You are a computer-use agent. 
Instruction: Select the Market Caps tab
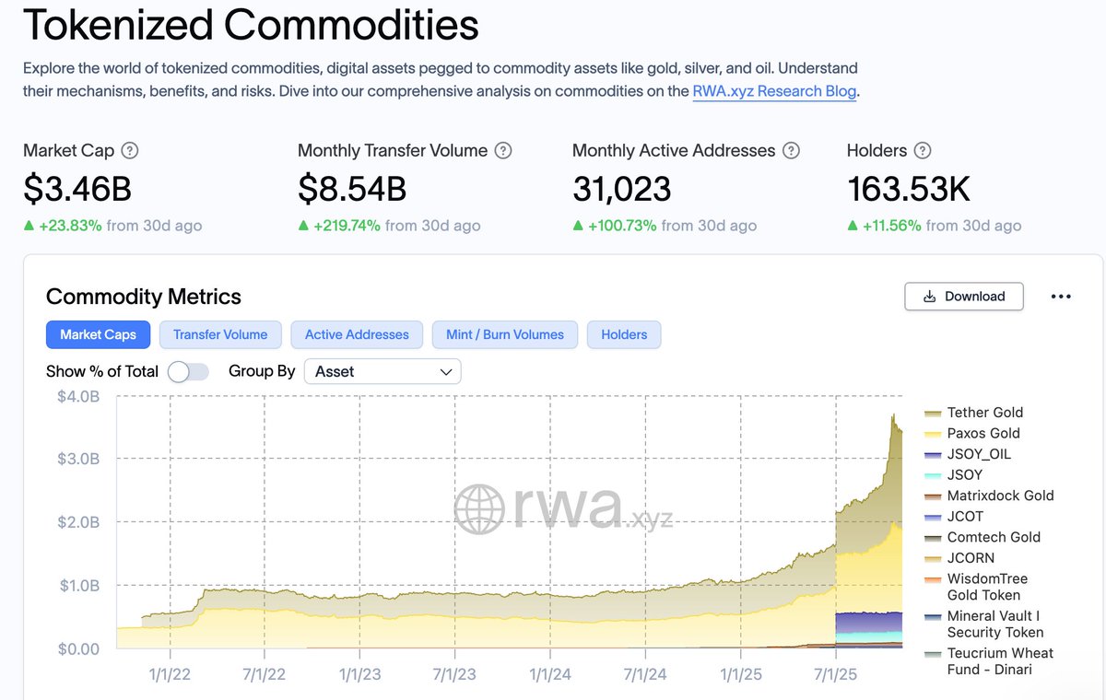coord(98,334)
